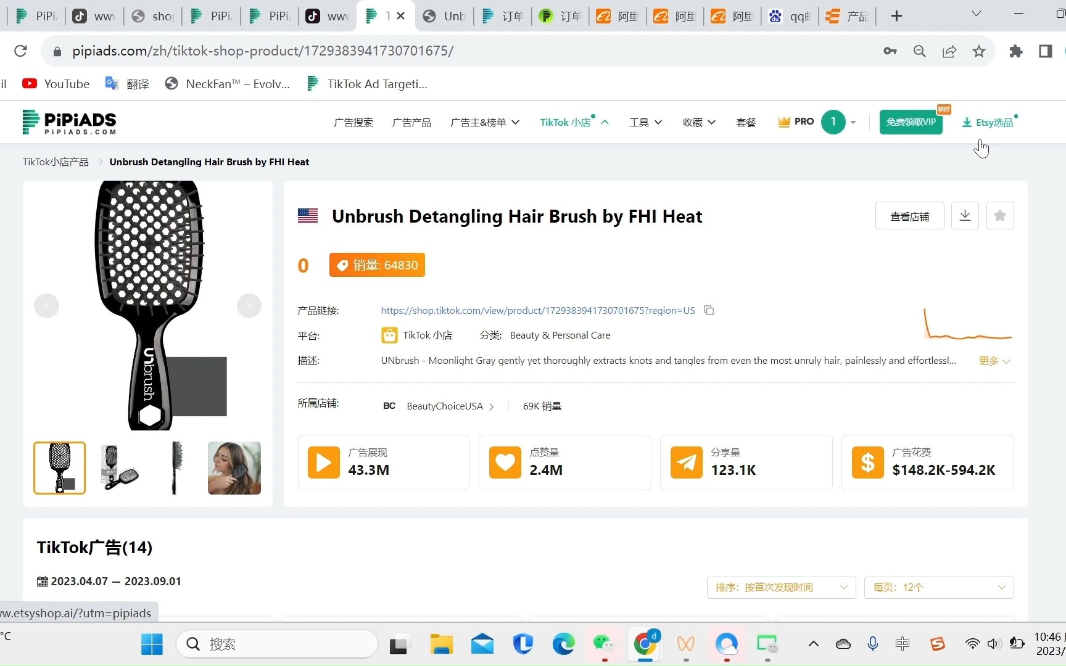This screenshot has width=1066, height=666.
Task: Expand the 广告主&榜单 menu
Action: 485,122
